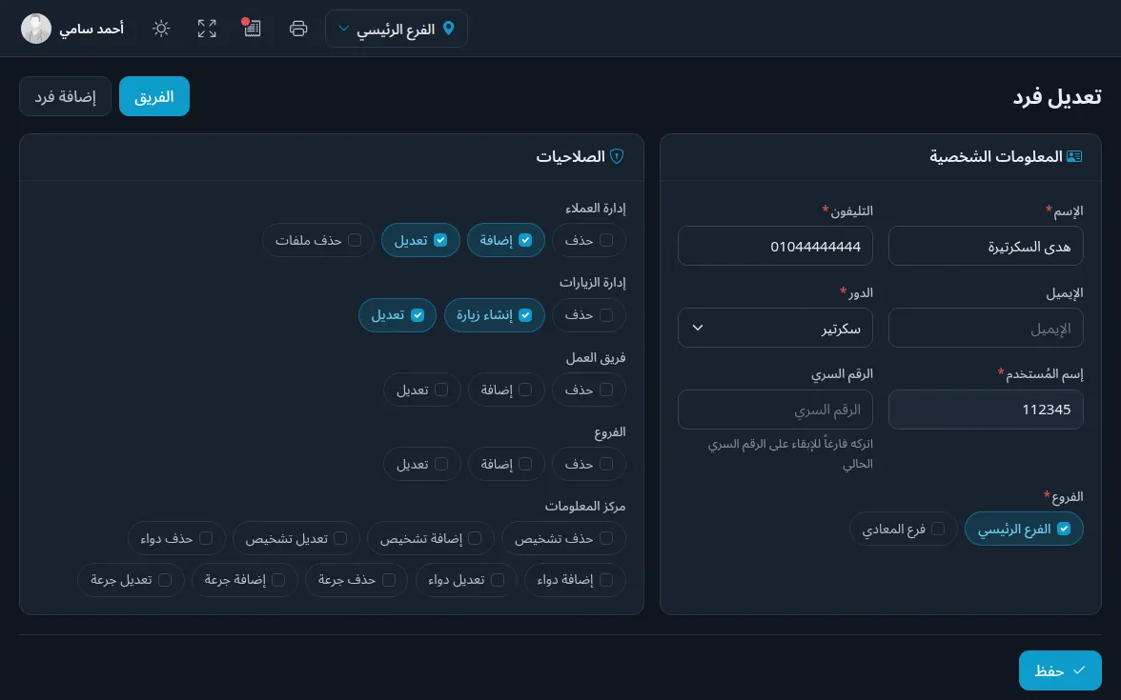Viewport: 1121px width, 700px height.
Task: Click the مركز المعلومات section label
Action: 585,506
